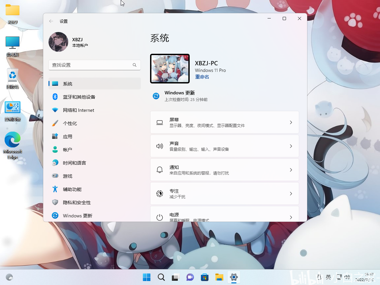Open the 专注 focus settings row
This screenshot has width=380, height=285.
[225, 194]
